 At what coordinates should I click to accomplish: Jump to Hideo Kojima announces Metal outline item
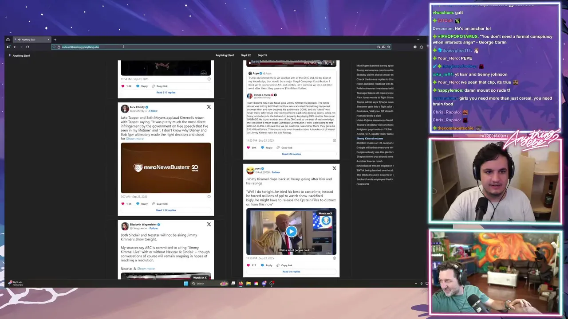click(375, 120)
